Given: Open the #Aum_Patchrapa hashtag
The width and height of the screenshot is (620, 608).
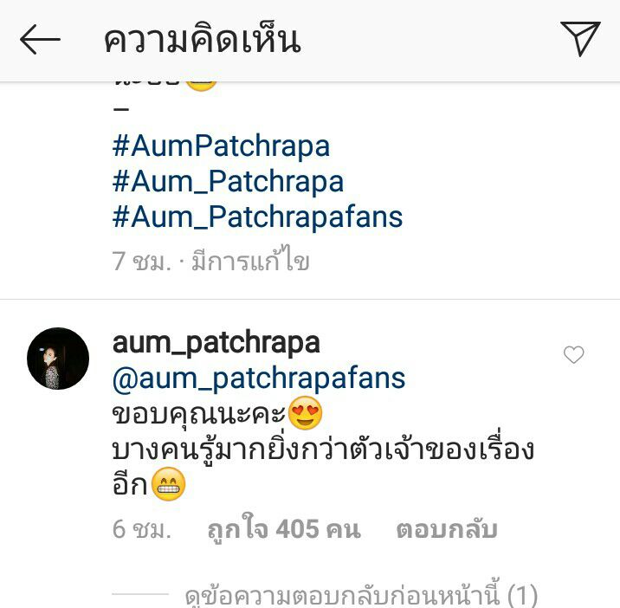Looking at the screenshot, I should coord(228,182).
